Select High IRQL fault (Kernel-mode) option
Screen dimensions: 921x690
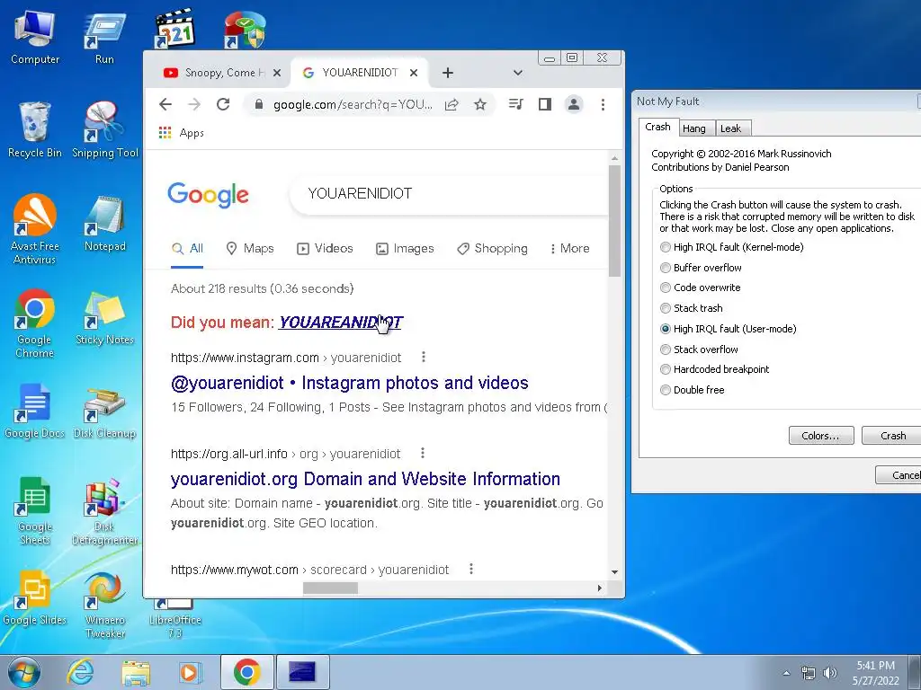pos(732,247)
